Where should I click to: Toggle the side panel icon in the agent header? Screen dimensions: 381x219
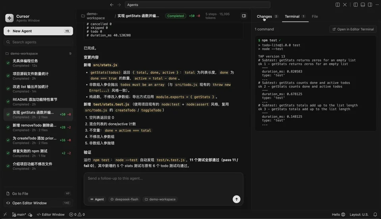(x=244, y=16)
